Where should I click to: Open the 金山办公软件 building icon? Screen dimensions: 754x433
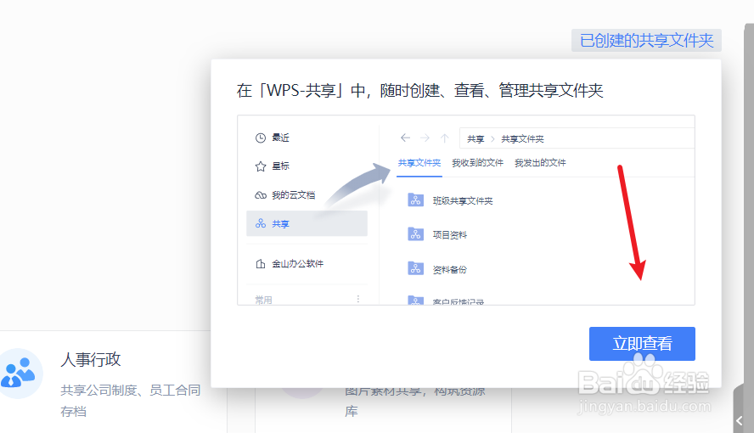point(260,263)
